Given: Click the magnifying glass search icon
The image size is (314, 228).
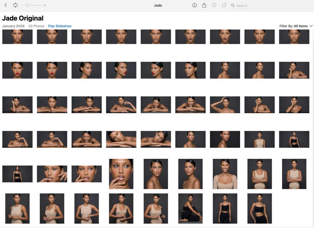Looking at the screenshot, I should coord(233,6).
